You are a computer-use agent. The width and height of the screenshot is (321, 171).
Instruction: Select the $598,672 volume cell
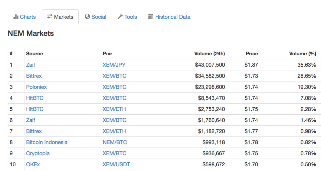pos(214,164)
